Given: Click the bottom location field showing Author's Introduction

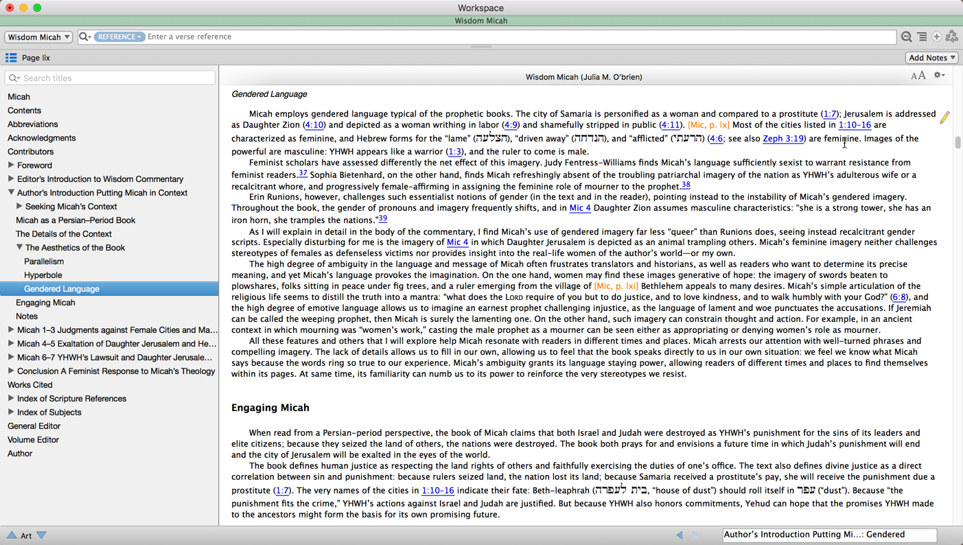Looking at the screenshot, I should point(829,535).
